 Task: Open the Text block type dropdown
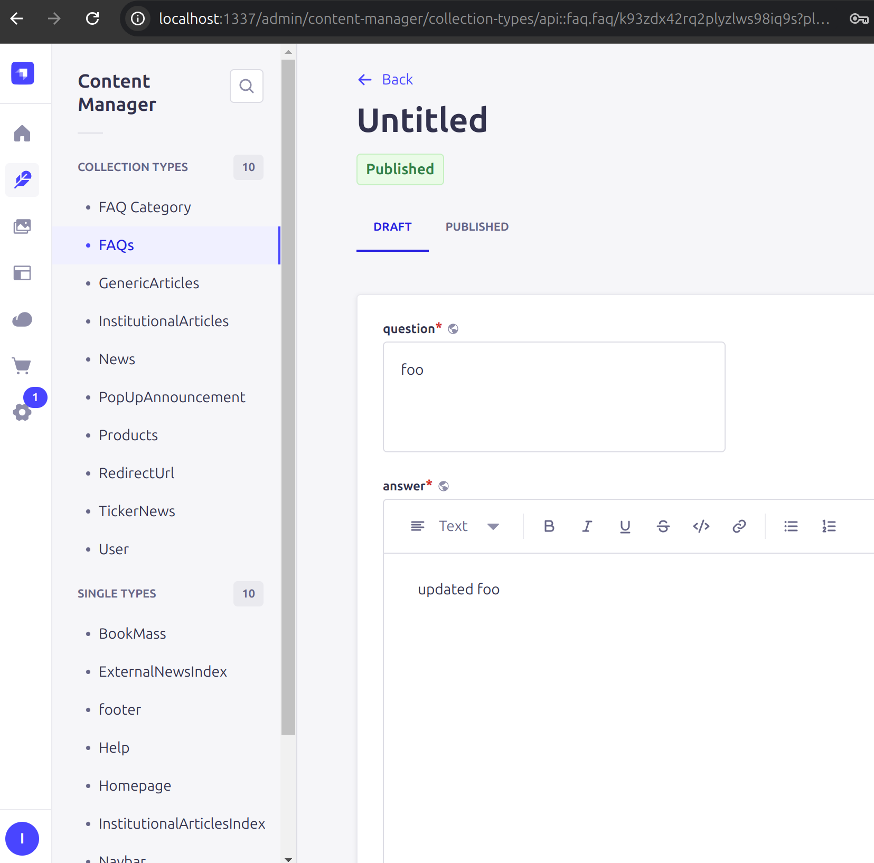click(455, 526)
